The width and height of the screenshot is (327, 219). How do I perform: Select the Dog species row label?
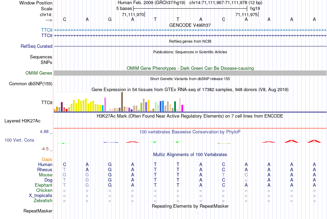point(48,180)
